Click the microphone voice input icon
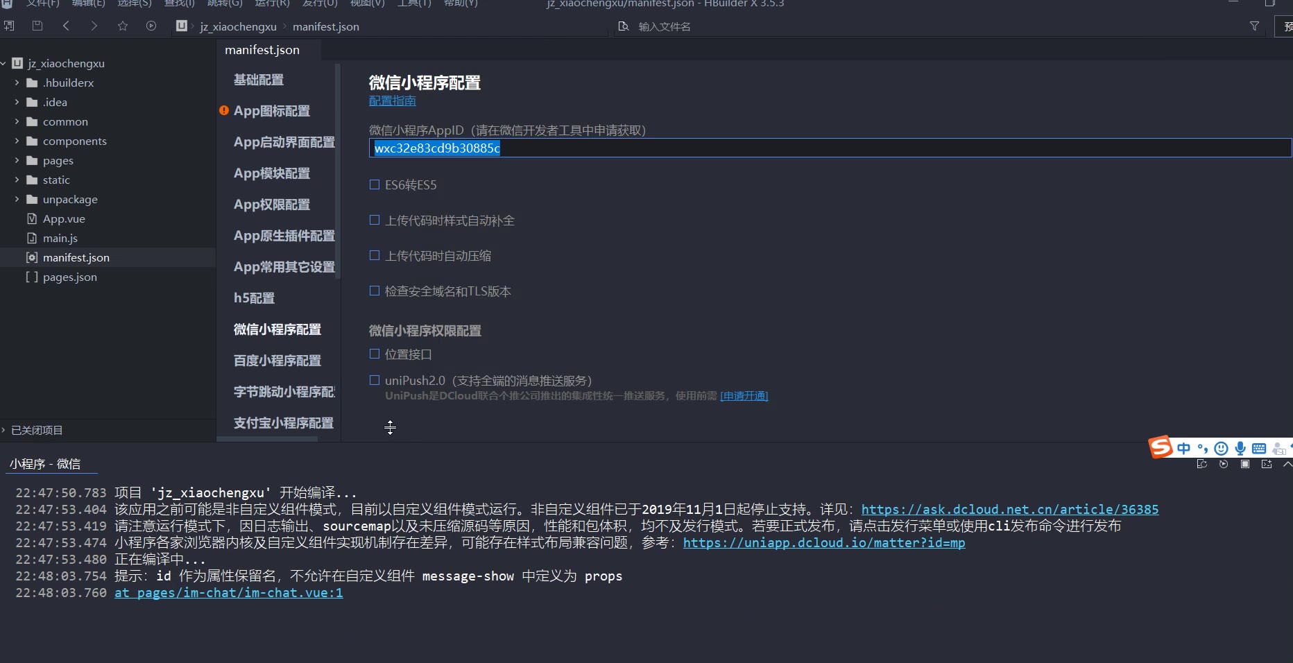Screen dimensions: 1293x663 coord(1240,449)
